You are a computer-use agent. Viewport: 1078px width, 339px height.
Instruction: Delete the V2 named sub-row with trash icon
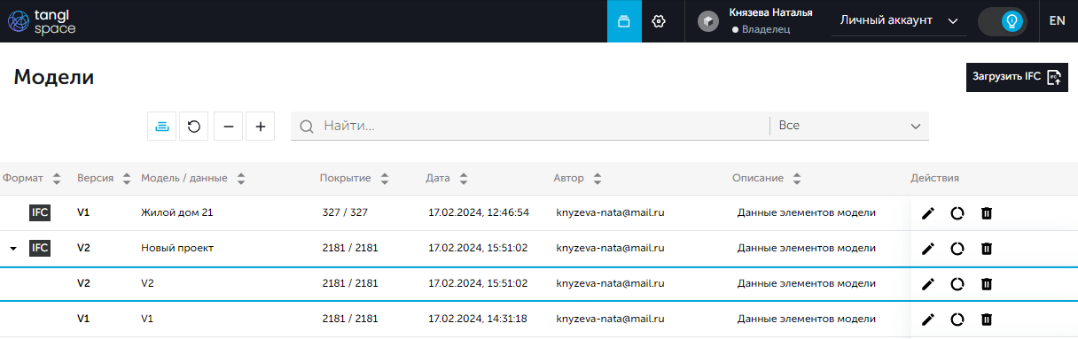[x=986, y=284]
